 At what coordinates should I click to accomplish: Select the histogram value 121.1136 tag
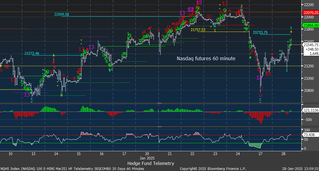click(x=311, y=110)
